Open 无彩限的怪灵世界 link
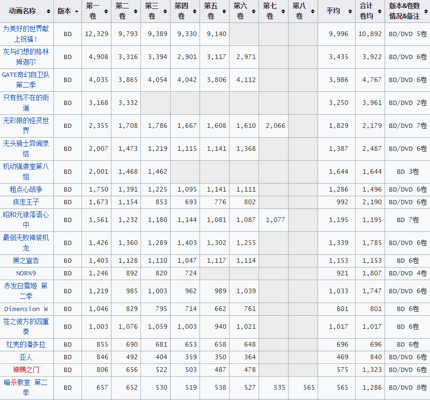Viewport: 430px width, 400px height. [x=26, y=126]
